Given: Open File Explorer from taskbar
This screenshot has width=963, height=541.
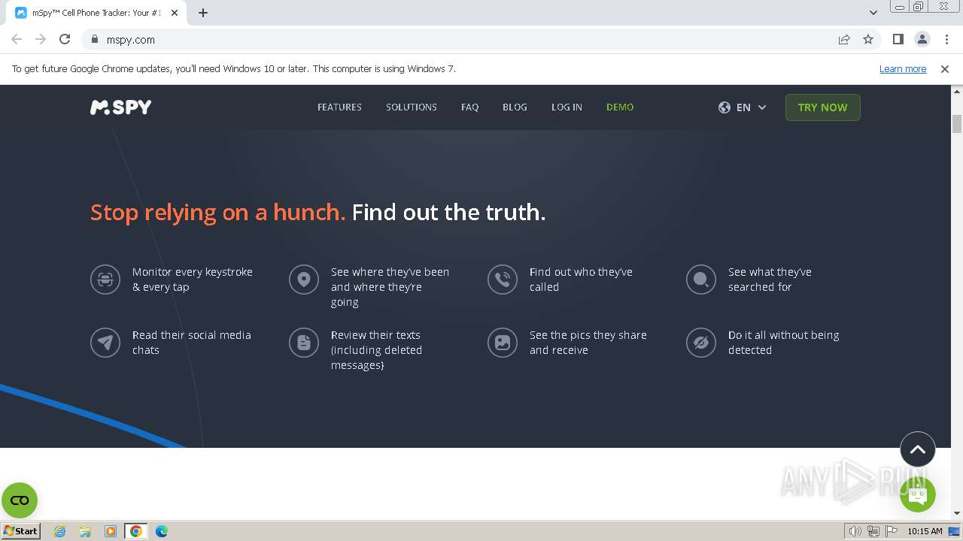Looking at the screenshot, I should click(x=85, y=531).
